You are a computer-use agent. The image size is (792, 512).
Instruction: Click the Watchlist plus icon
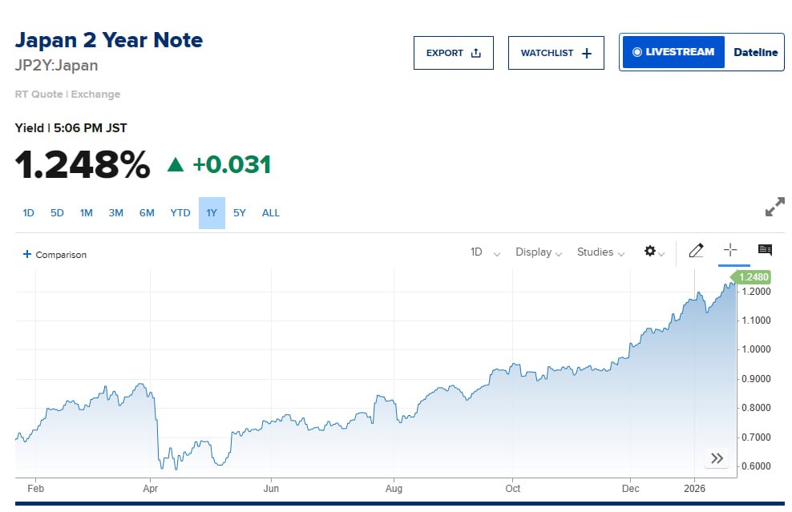pyautogui.click(x=587, y=54)
